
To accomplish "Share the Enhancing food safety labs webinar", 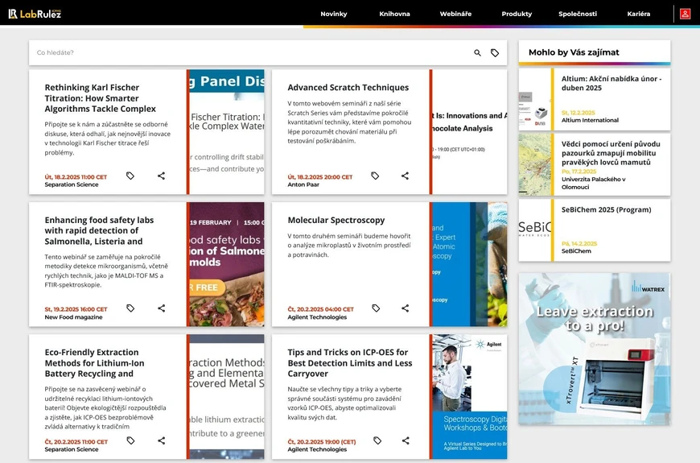I will pos(161,308).
